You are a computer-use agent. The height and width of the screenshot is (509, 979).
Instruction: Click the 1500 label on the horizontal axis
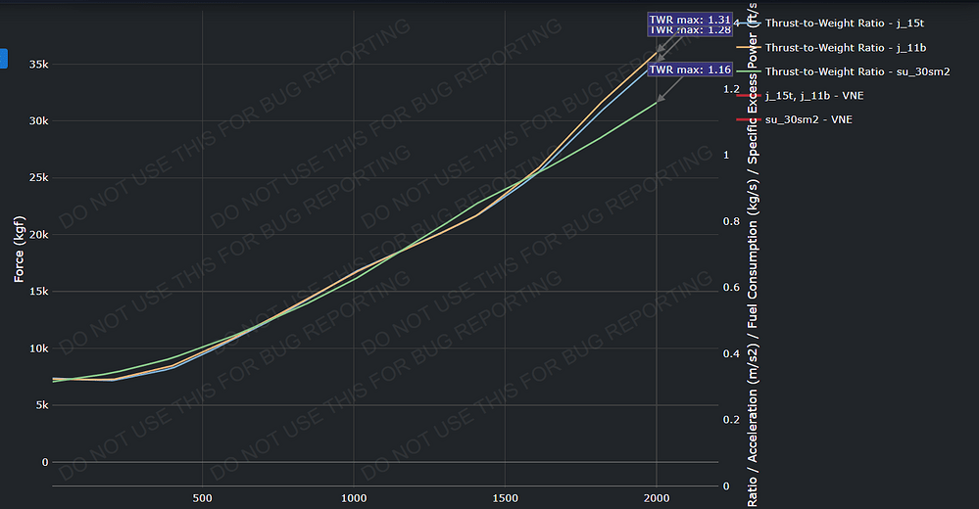tap(505, 497)
